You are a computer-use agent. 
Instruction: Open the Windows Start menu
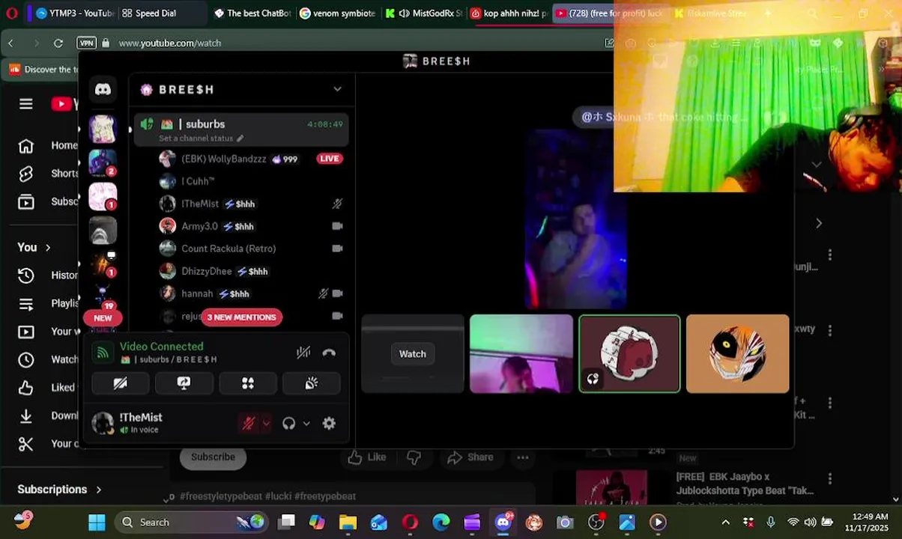pyautogui.click(x=97, y=522)
